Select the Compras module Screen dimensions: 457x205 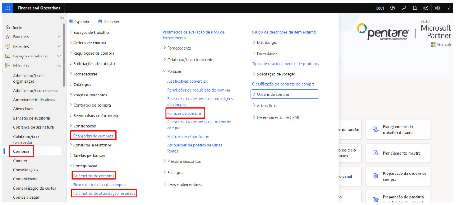pos(21,151)
